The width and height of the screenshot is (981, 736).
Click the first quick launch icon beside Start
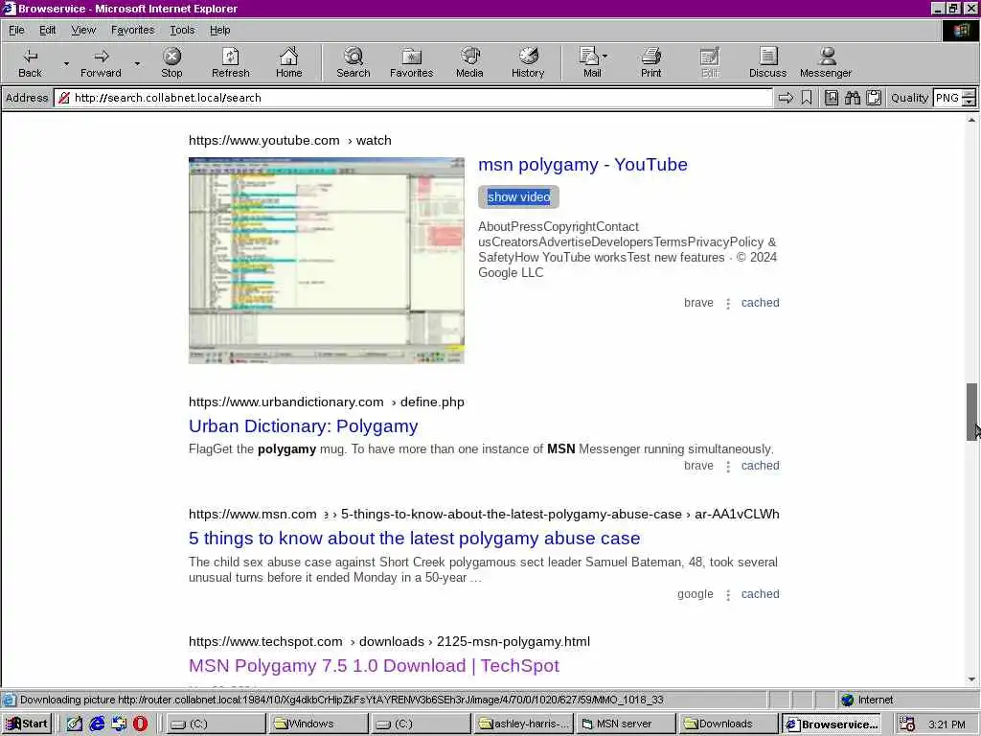(75, 724)
